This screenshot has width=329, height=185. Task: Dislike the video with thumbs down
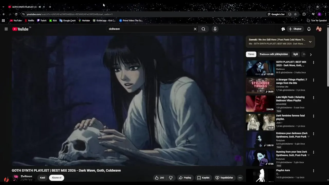coord(171,178)
